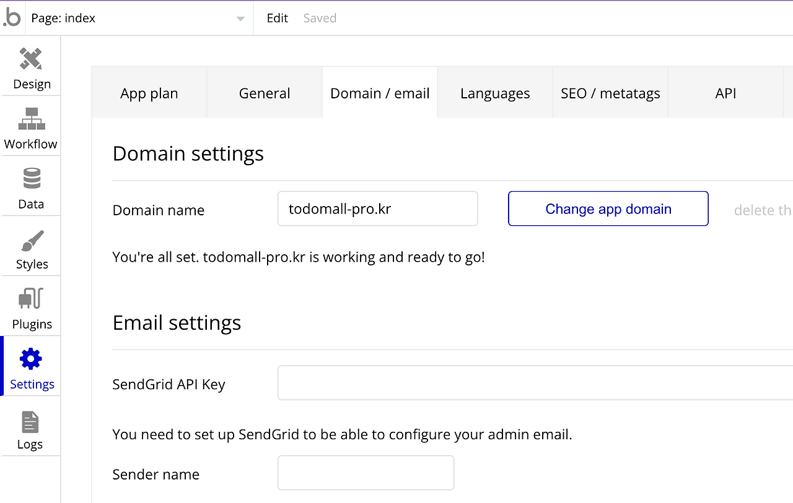
Task: Open the SEO / metatags tab
Action: pos(610,93)
